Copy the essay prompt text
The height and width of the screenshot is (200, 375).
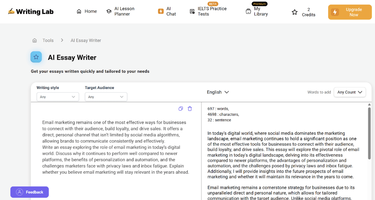(181, 108)
